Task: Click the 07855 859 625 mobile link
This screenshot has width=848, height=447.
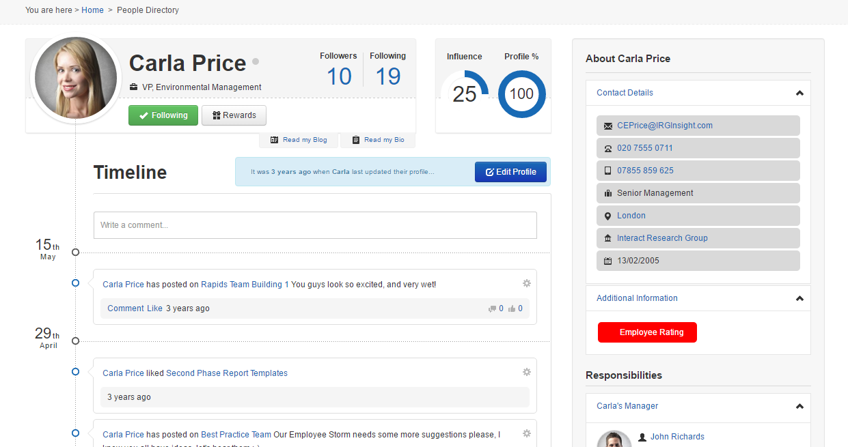Action: pyautogui.click(x=645, y=171)
